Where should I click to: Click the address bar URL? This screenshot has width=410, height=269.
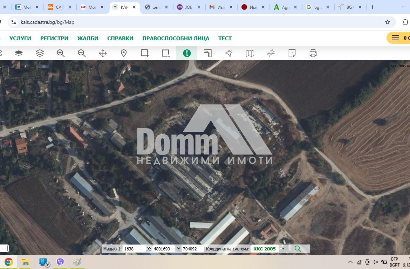click(48, 22)
